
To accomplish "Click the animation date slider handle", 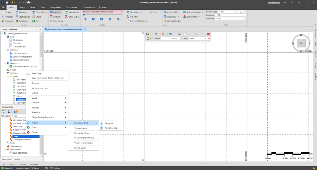I will [84, 15].
